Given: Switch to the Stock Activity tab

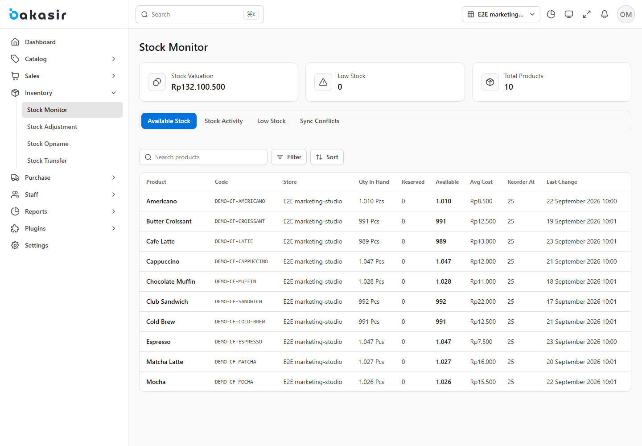Looking at the screenshot, I should 224,121.
